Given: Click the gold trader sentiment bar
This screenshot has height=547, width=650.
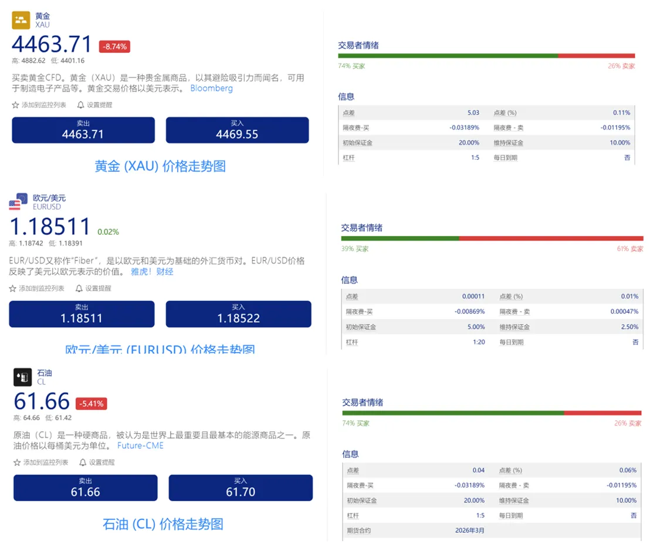Looking at the screenshot, I should [486, 56].
